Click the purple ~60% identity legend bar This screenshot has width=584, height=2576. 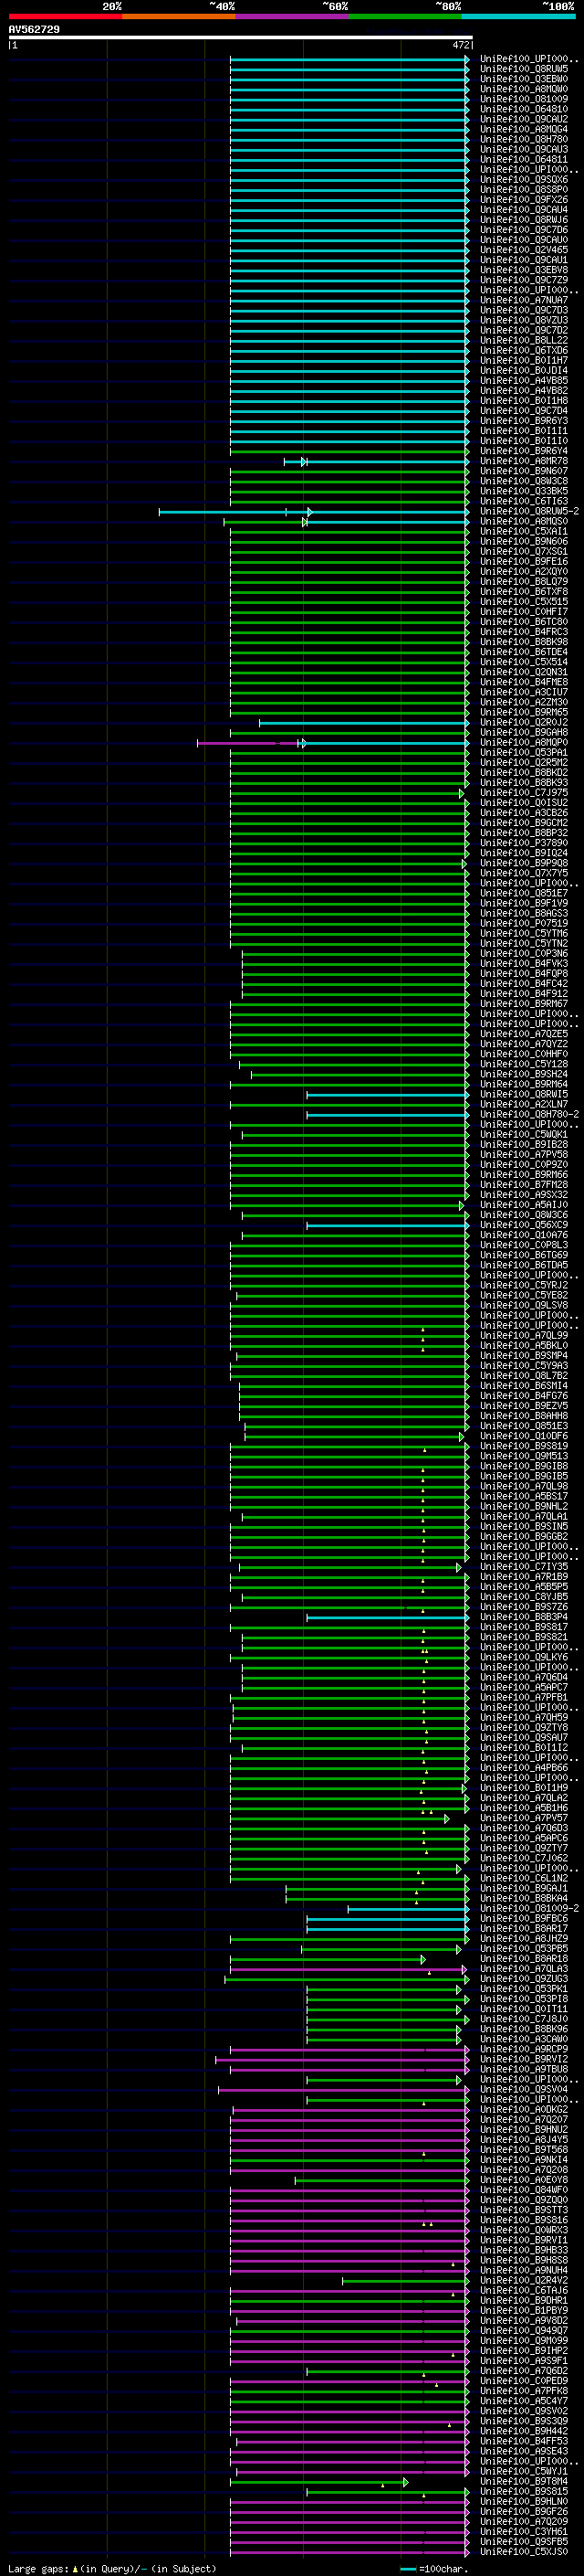(x=291, y=16)
